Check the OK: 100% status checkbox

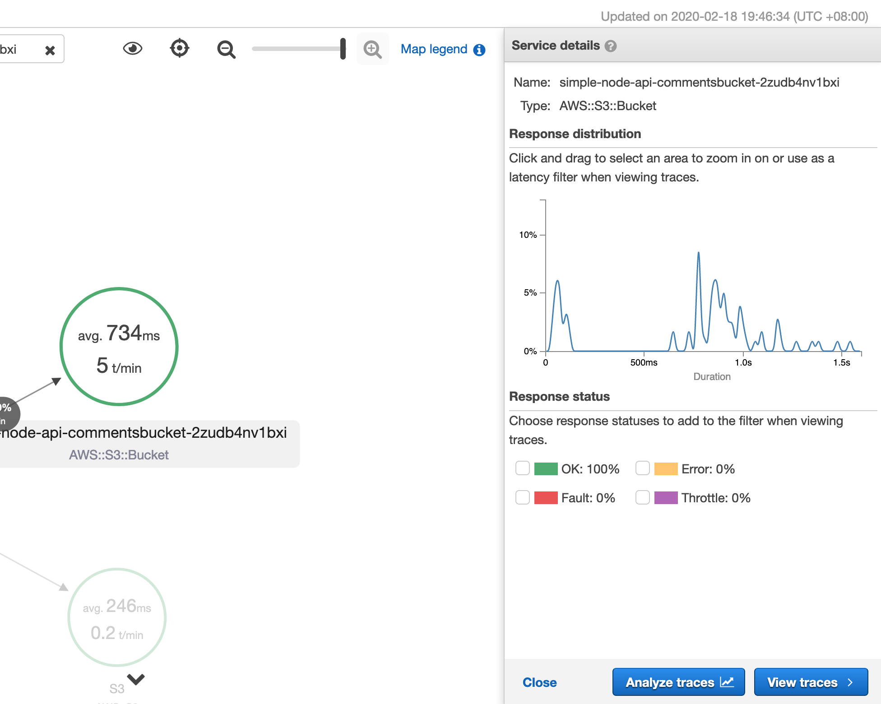click(523, 468)
